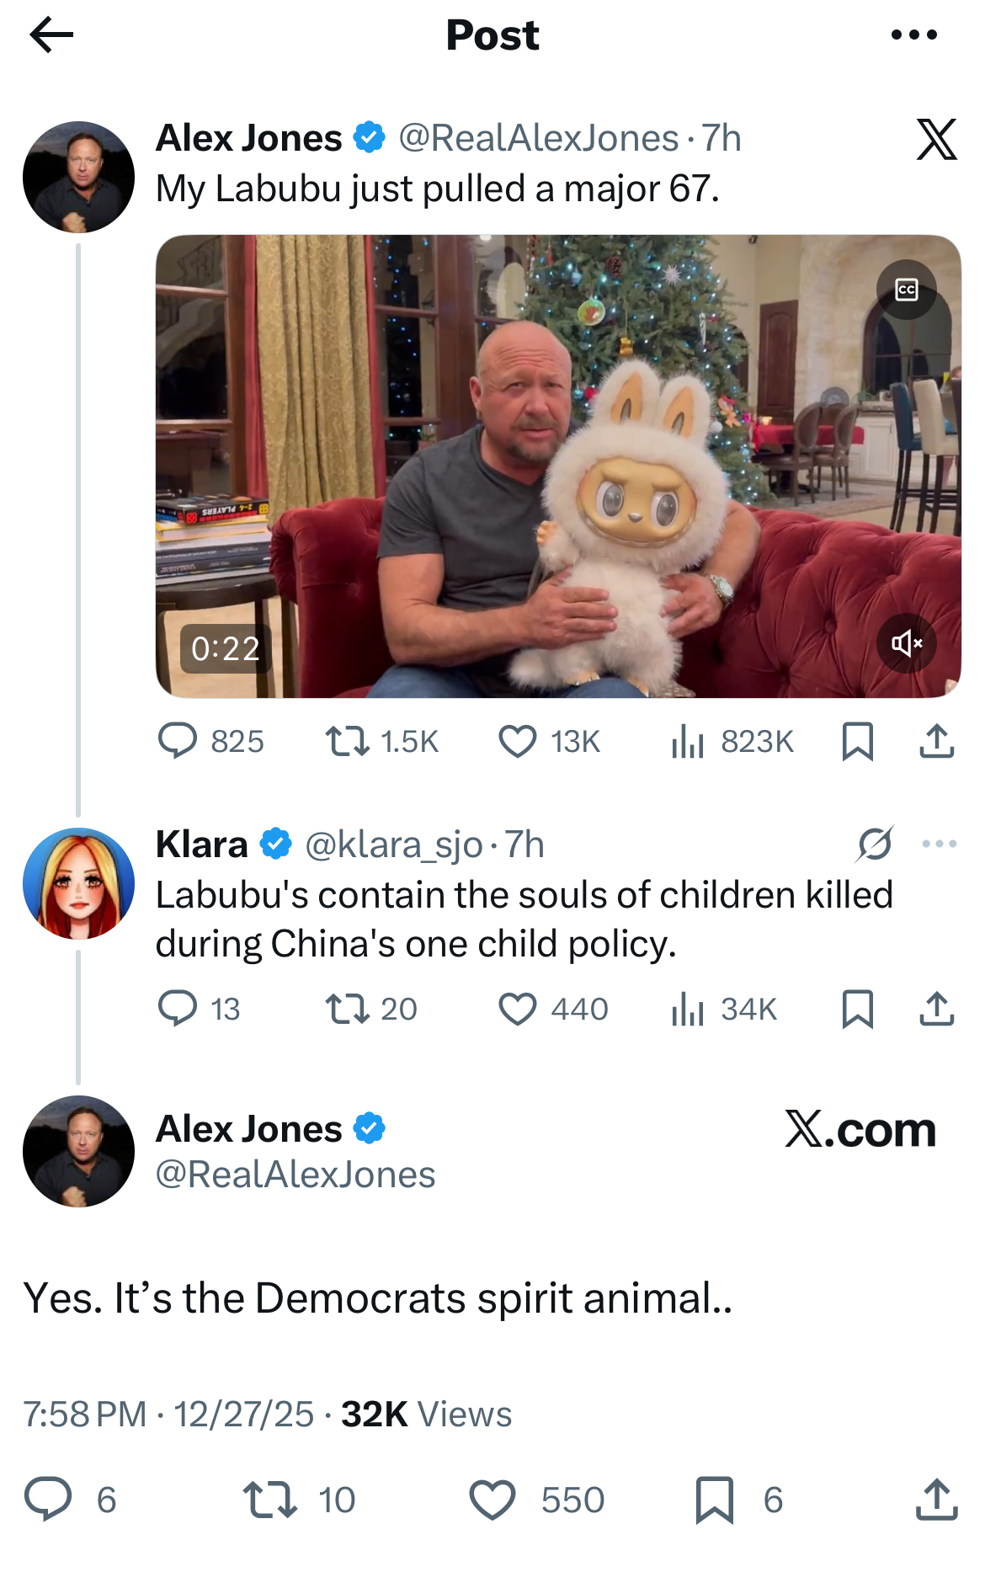Play the Alex Jones Labubu video
The image size is (985, 1572).
pos(557,466)
